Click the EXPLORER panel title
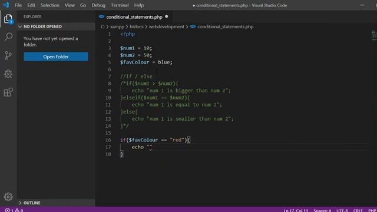This screenshot has height=212, width=377. click(x=32, y=16)
